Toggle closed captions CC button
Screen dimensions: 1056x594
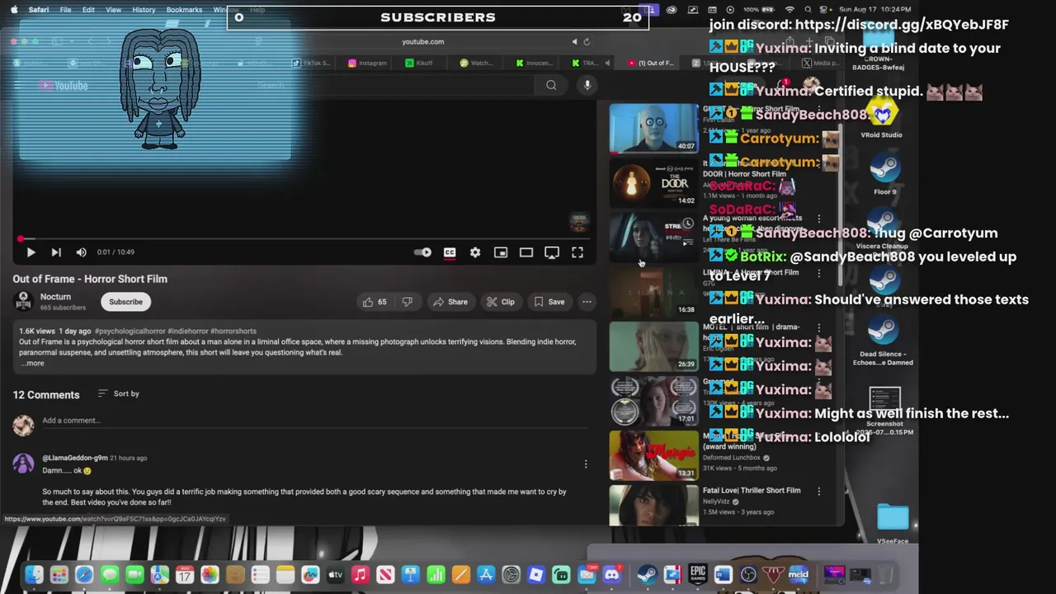450,252
